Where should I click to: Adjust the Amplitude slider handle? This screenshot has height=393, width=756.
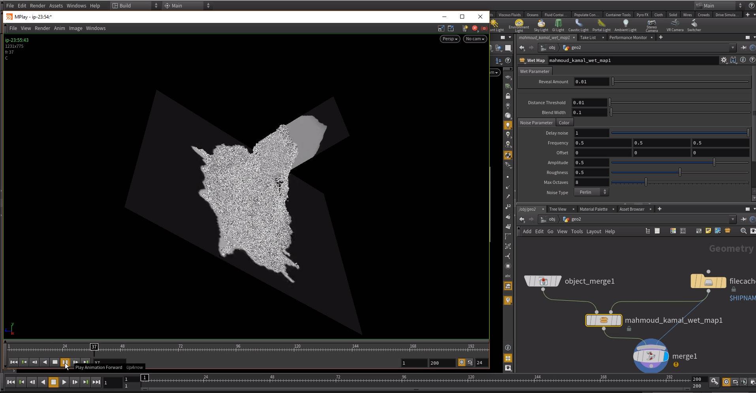click(714, 163)
